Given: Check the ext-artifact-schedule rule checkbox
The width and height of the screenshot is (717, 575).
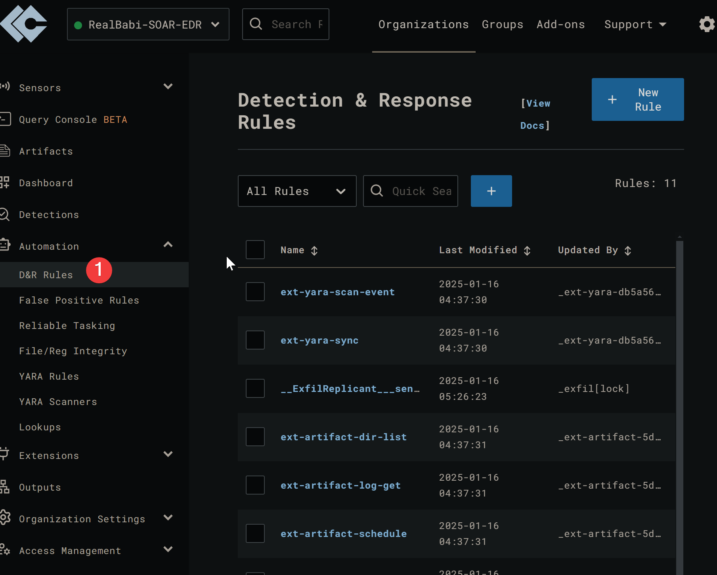Looking at the screenshot, I should point(255,533).
